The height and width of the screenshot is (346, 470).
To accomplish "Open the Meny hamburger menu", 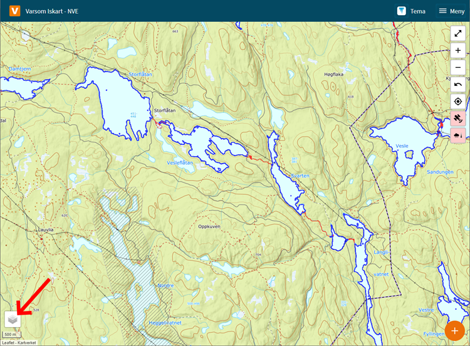I will pos(451,11).
